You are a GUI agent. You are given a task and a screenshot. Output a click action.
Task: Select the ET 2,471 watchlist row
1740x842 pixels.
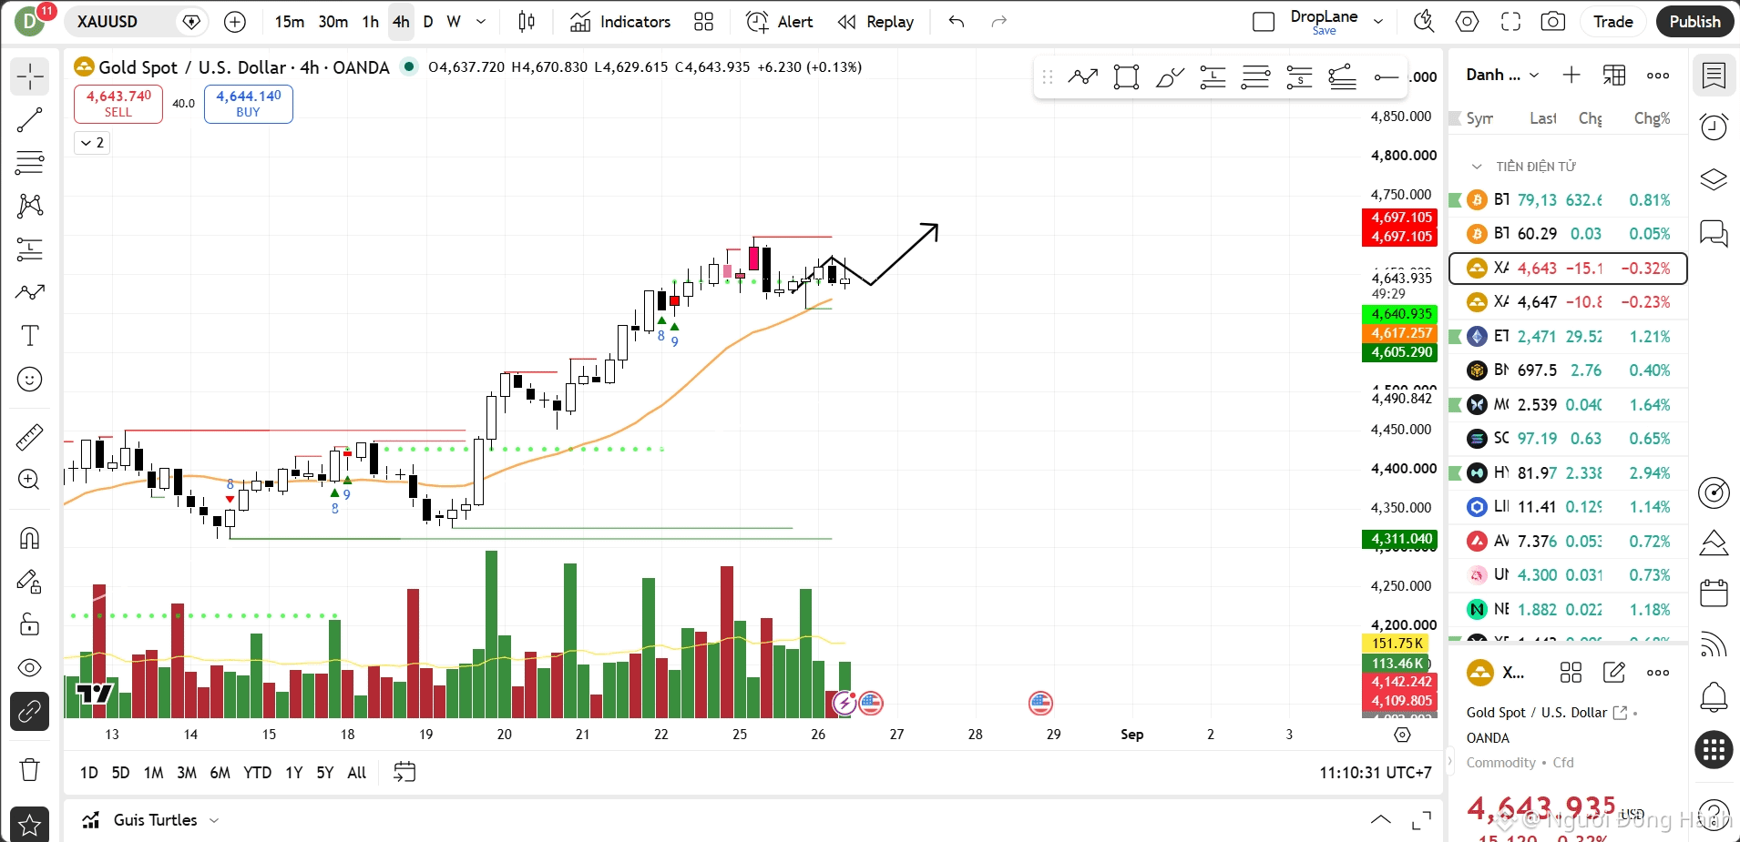(x=1568, y=337)
